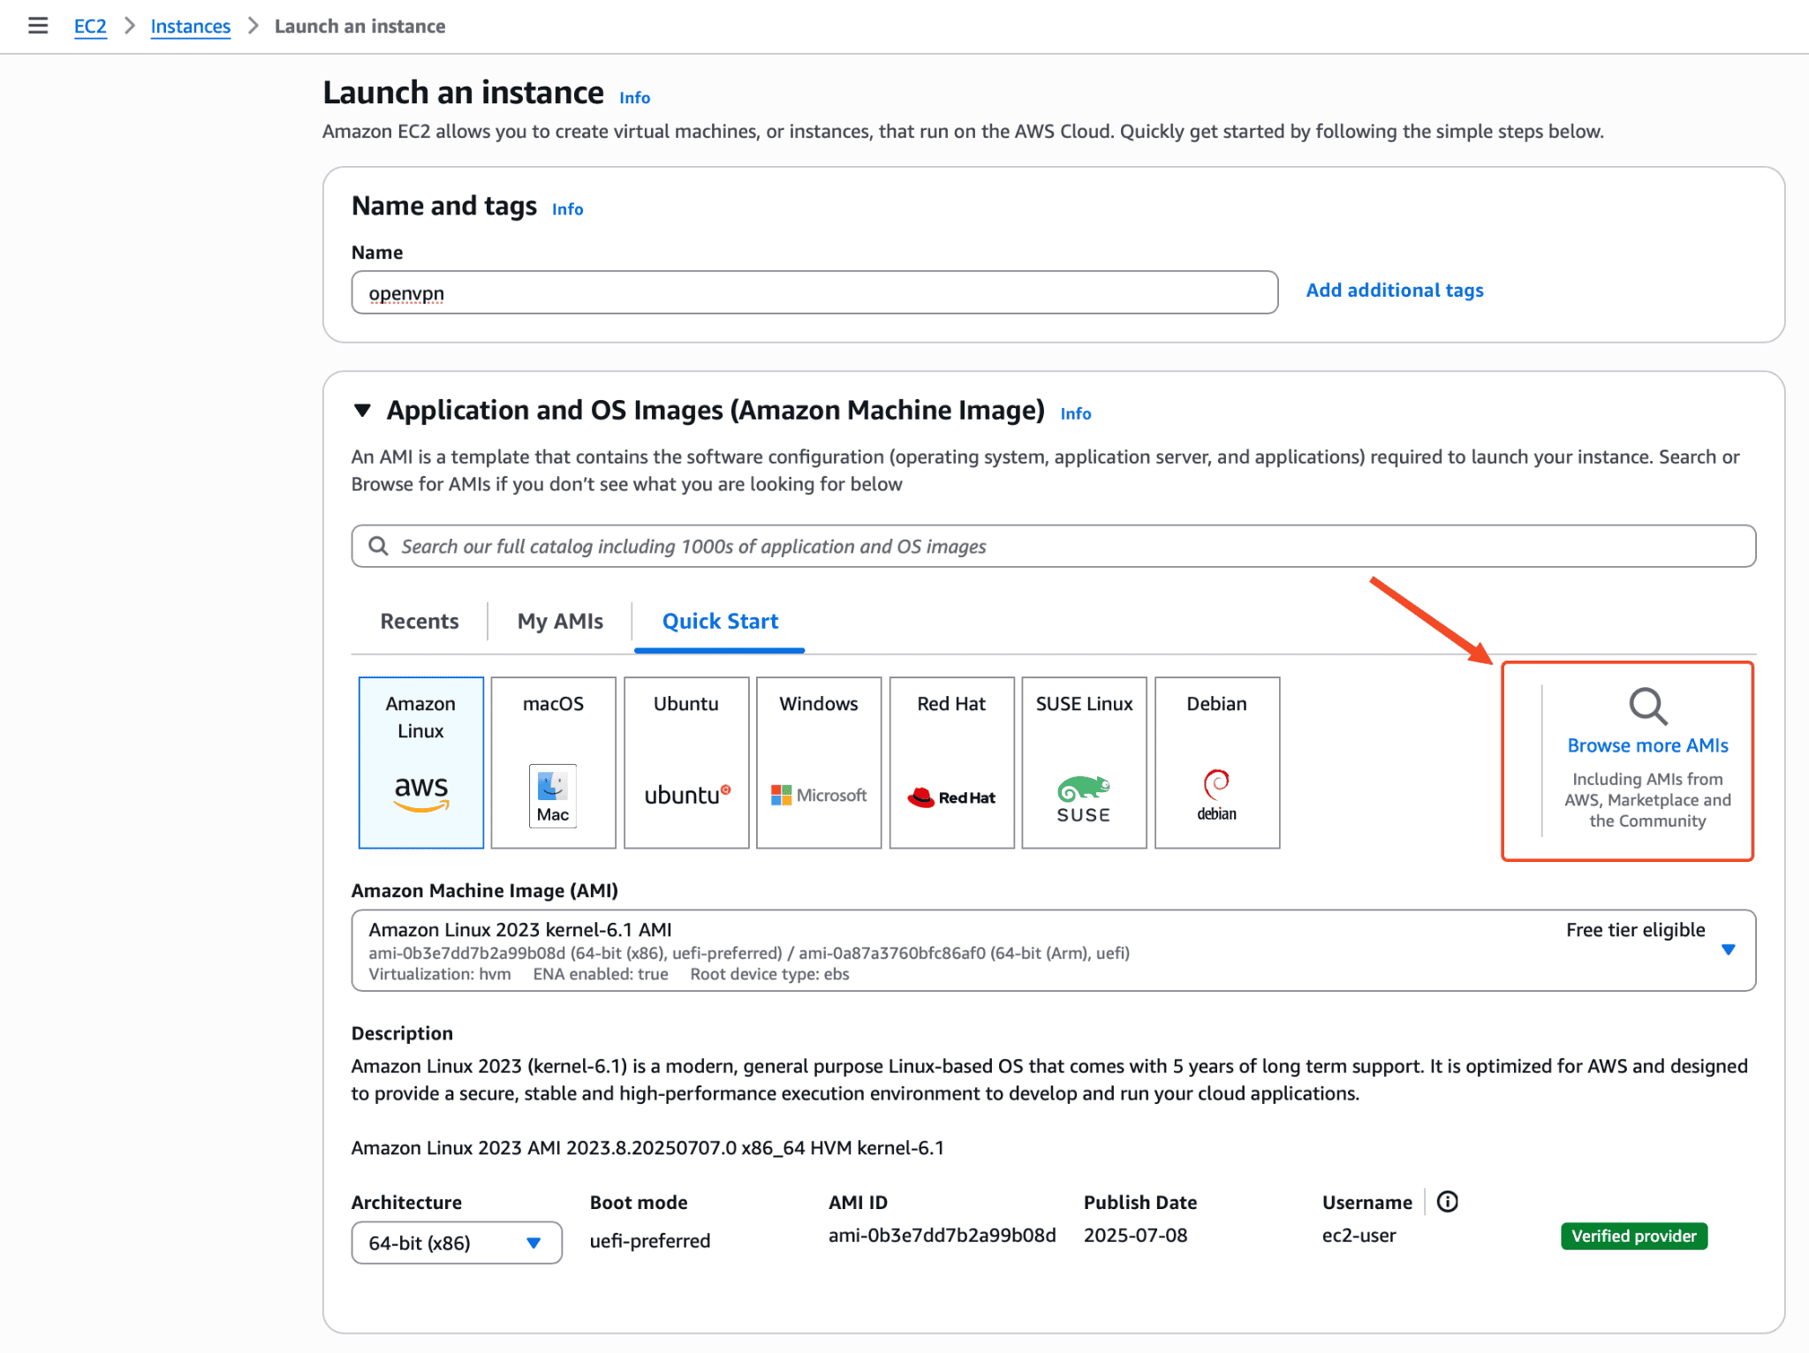Select the Windows Microsoft AMI tile
Viewport: 1809px width, 1353px height.
[x=819, y=761]
